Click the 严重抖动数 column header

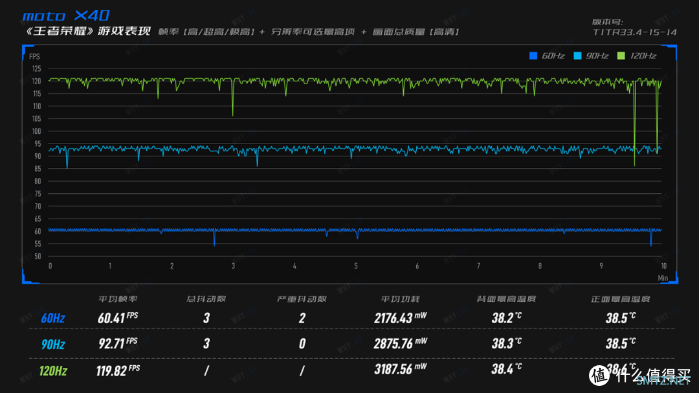coord(302,299)
